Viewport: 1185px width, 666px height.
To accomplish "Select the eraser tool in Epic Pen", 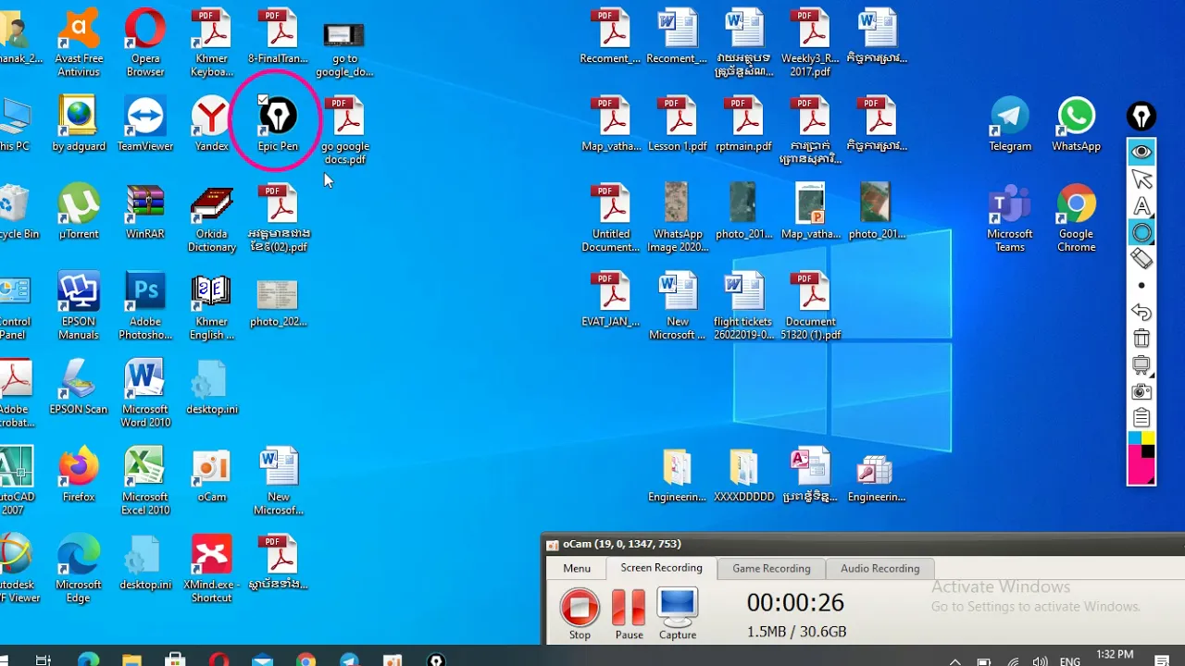I will click(x=1141, y=259).
